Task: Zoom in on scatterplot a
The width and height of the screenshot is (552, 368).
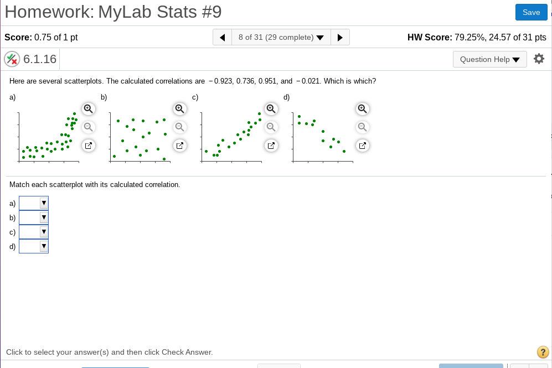Action: click(88, 108)
